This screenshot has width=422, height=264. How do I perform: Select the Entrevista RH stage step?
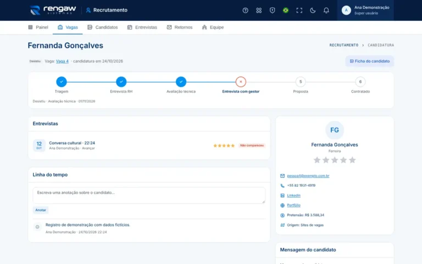click(121, 81)
